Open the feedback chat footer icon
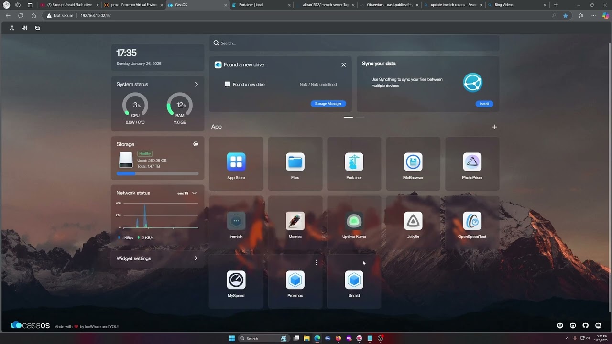This screenshot has width=612, height=344. click(x=560, y=325)
